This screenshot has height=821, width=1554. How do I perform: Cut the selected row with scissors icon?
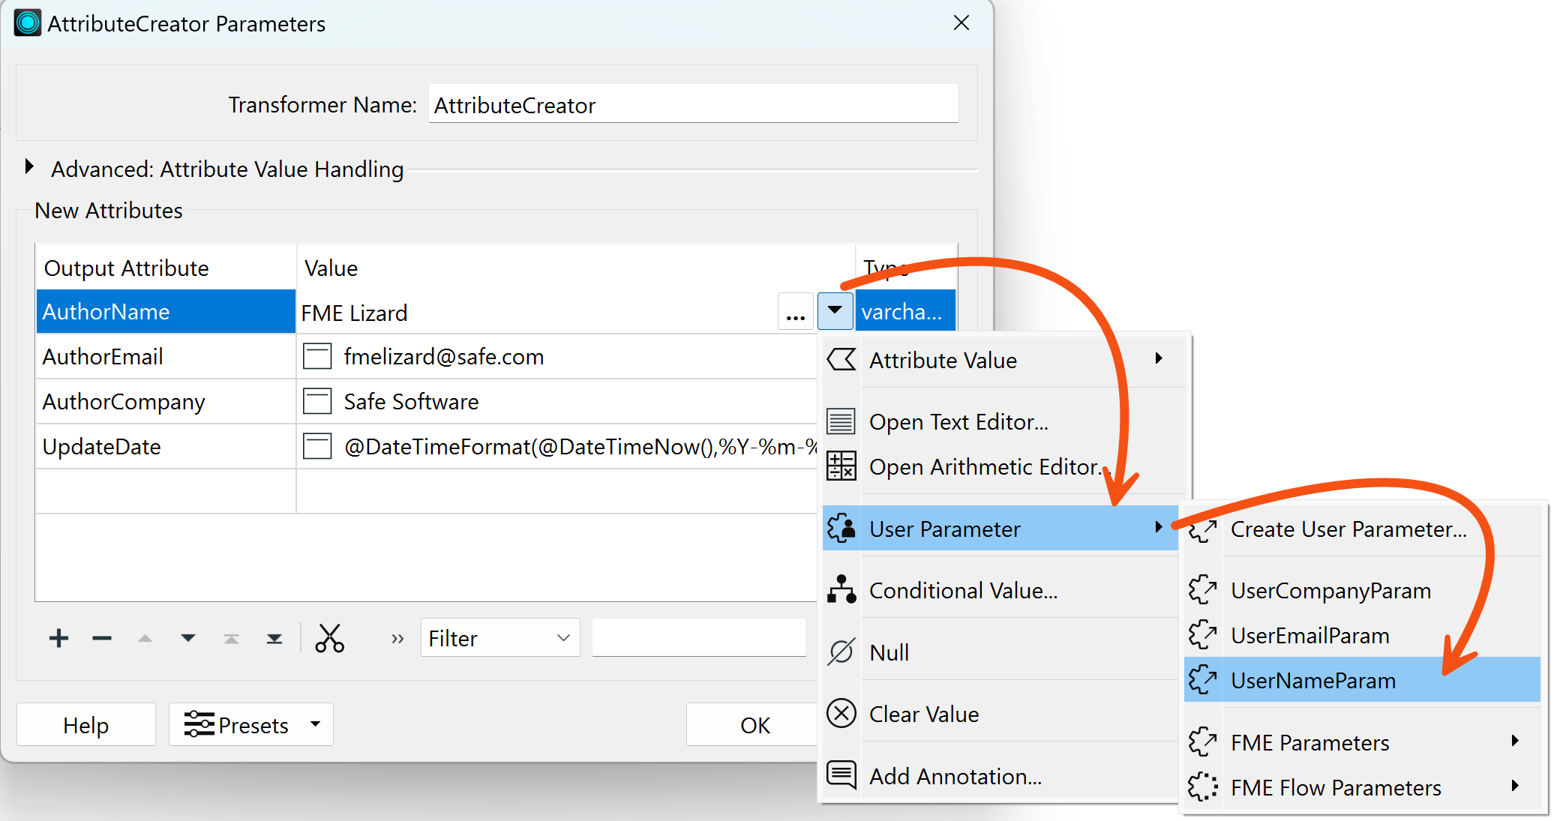point(330,638)
